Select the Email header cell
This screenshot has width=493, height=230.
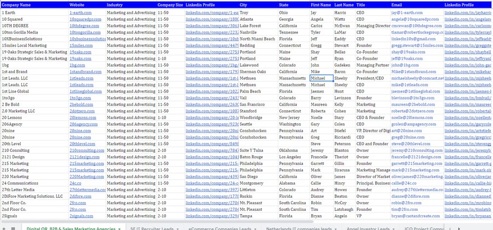click(x=417, y=5)
